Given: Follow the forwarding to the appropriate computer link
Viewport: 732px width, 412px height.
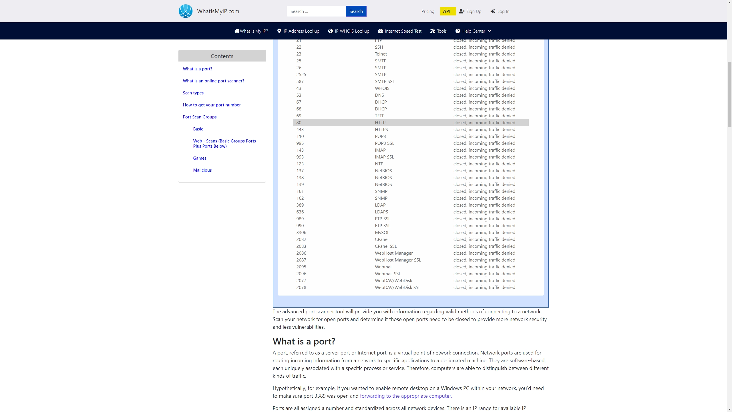Looking at the screenshot, I should 406,396.
